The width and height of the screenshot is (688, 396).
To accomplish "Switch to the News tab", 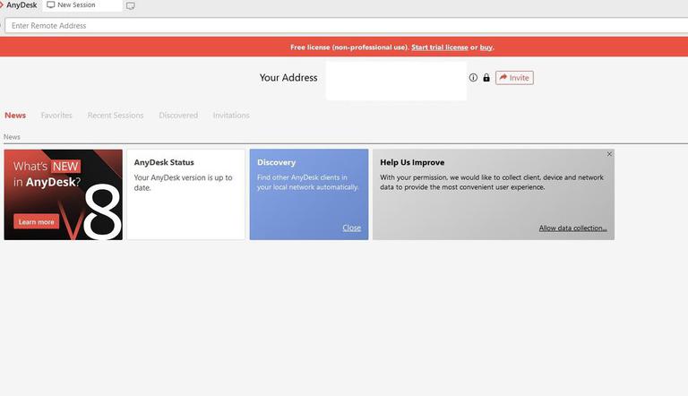I will pos(15,115).
